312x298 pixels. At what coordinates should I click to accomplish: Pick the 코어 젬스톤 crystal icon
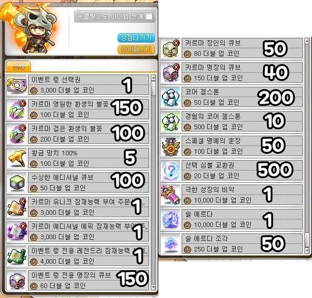coord(171,97)
